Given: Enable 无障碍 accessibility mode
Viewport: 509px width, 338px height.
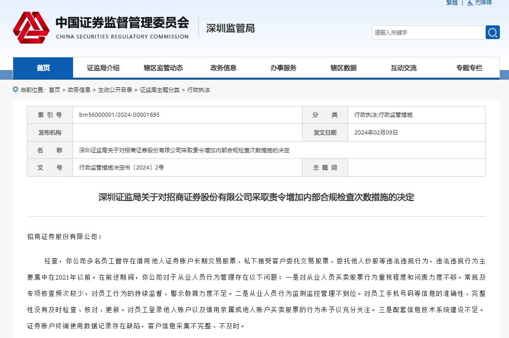Looking at the screenshot, I should tap(483, 3).
